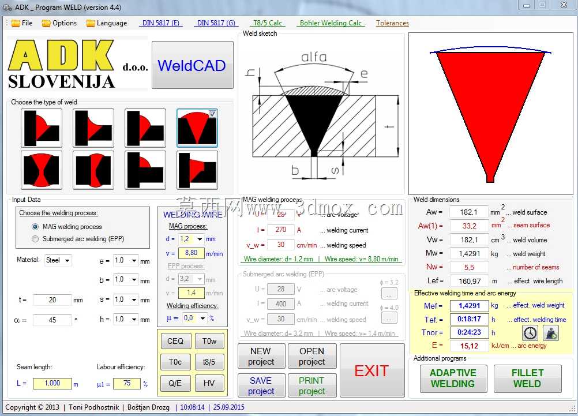Select the half-V T-joint weld type icon
The image size is (578, 416).
pos(197,170)
